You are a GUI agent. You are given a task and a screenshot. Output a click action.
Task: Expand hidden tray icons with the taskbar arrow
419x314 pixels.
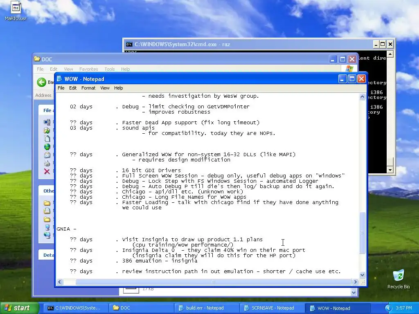click(388, 308)
